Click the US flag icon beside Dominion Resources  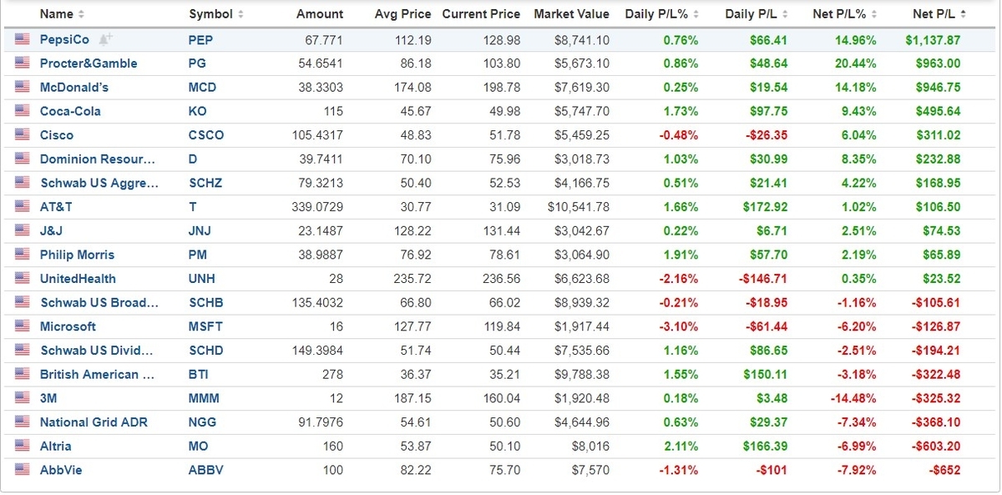pos(22,159)
